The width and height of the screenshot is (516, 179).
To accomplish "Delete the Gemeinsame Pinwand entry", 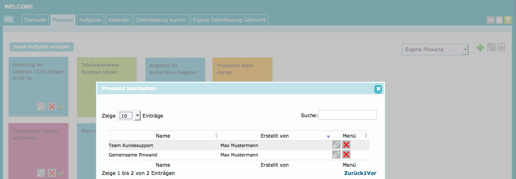I will click(x=346, y=154).
